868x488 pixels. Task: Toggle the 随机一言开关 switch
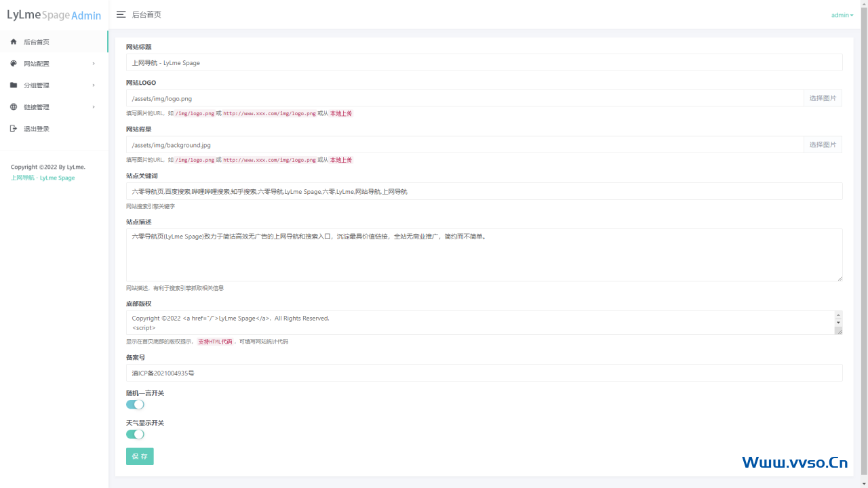click(x=135, y=405)
